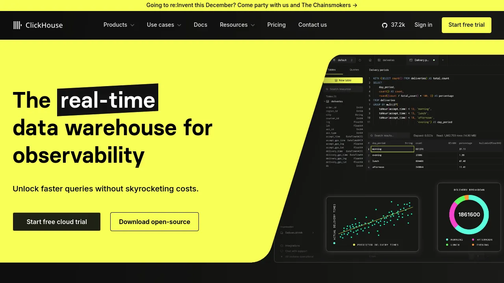Select the afternoon result cell
This screenshot has height=283, width=504.
click(392, 167)
